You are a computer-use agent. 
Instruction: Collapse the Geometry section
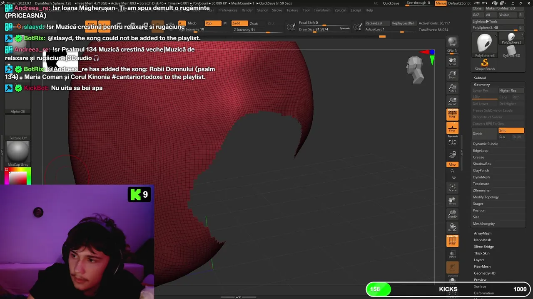(x=482, y=85)
